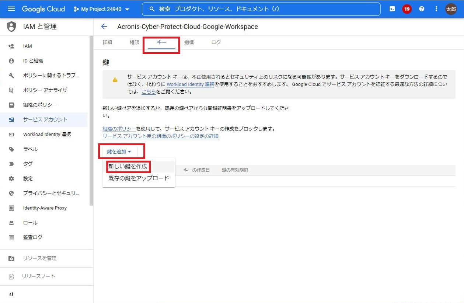The width and height of the screenshot is (464, 303).
Task: Click the キーの作成日 column header
Action: [196, 170]
